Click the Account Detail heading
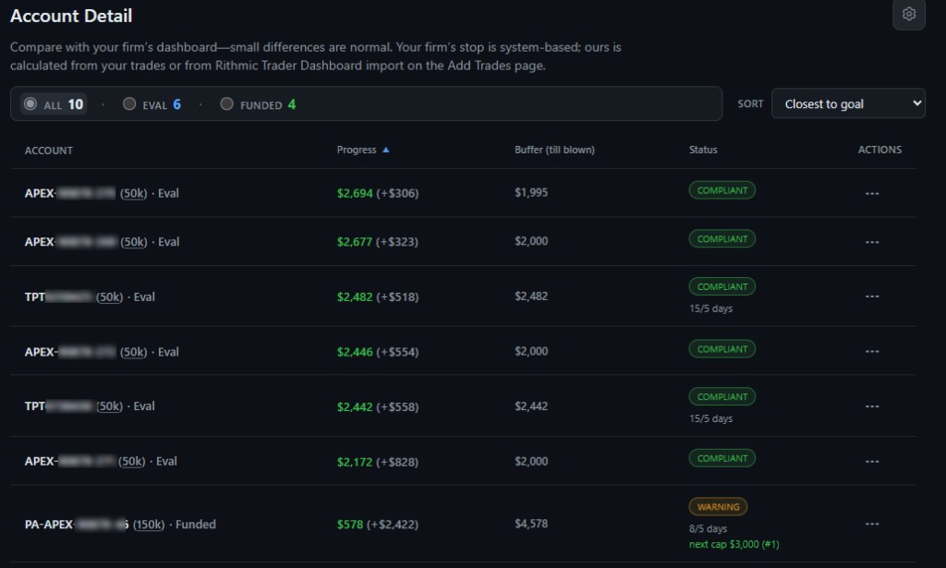 pos(71,17)
